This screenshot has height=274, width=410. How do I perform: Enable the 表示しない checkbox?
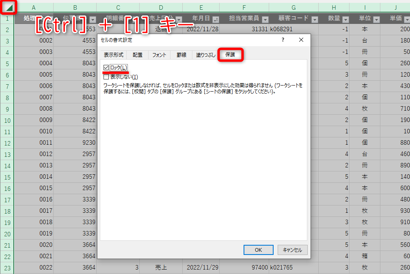[105, 77]
